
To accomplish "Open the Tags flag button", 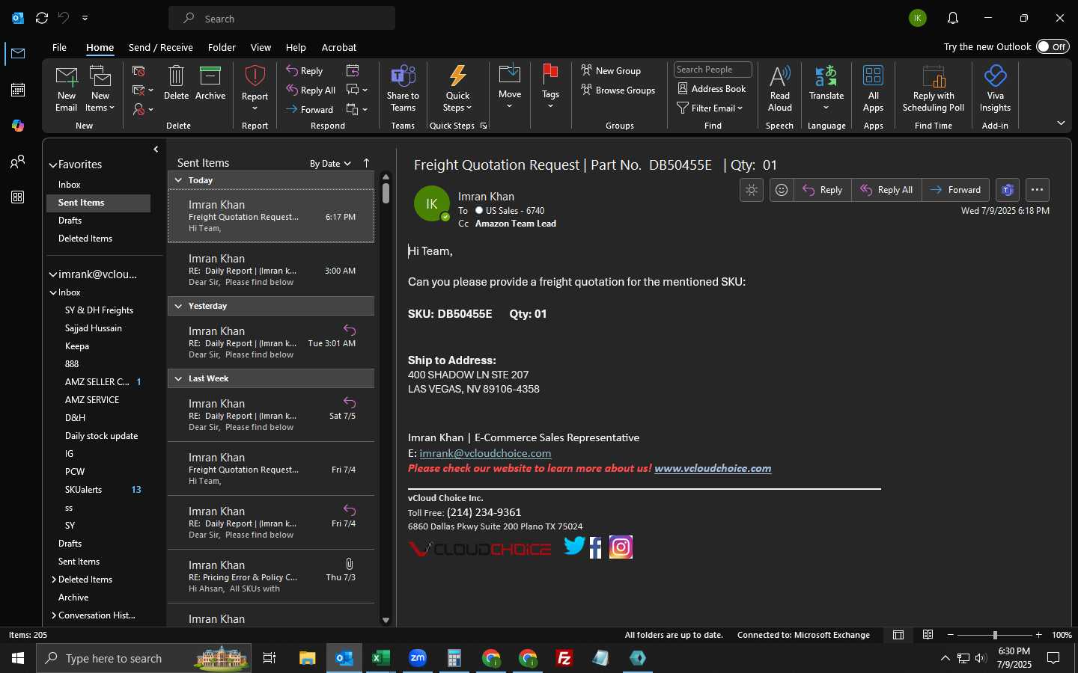I will tap(550, 87).
